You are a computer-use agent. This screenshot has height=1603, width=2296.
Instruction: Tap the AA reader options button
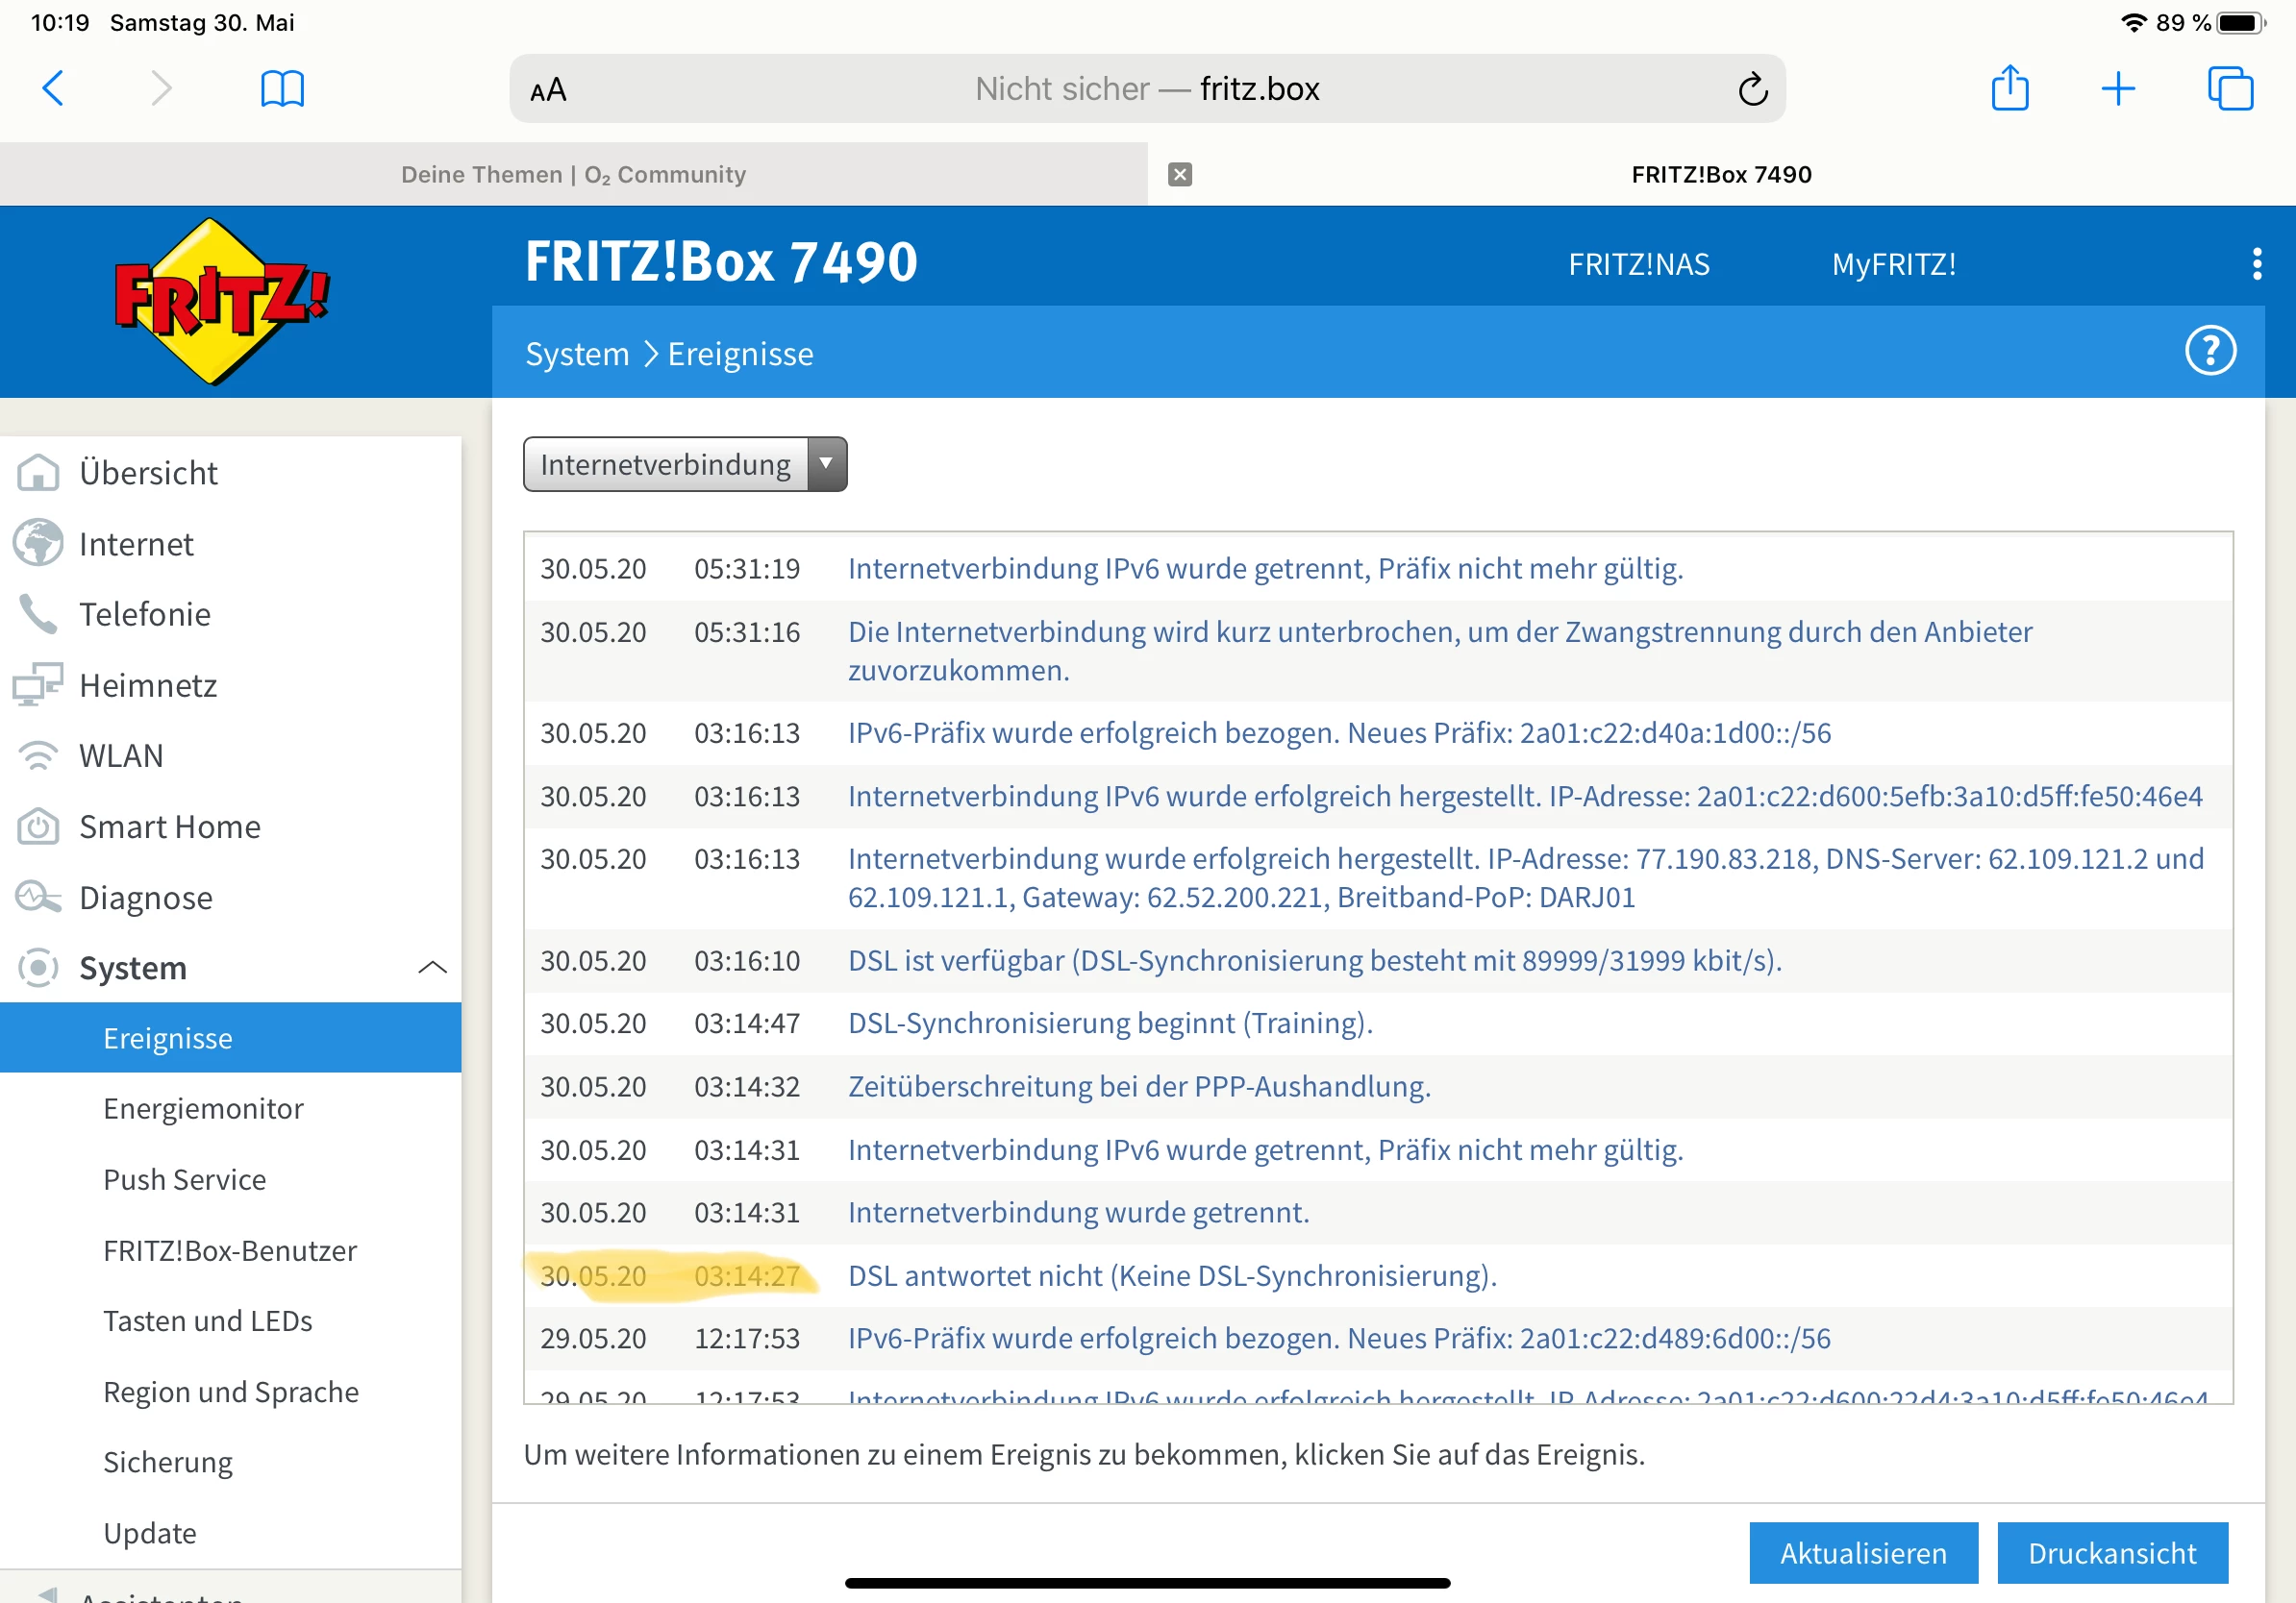(x=548, y=90)
